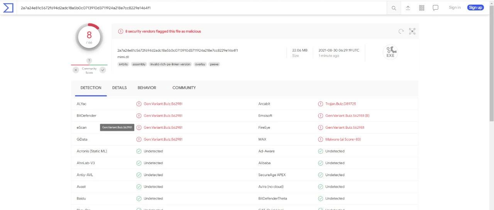This screenshot has width=494, height=210.
Task: Select the alert icon in the malicious banner
Action: tap(121, 31)
